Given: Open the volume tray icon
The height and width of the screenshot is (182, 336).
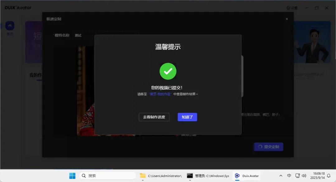Looking at the screenshot, I should [304, 176].
